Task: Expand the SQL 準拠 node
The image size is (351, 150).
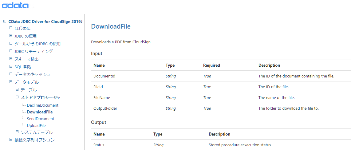Action: [x=11, y=67]
